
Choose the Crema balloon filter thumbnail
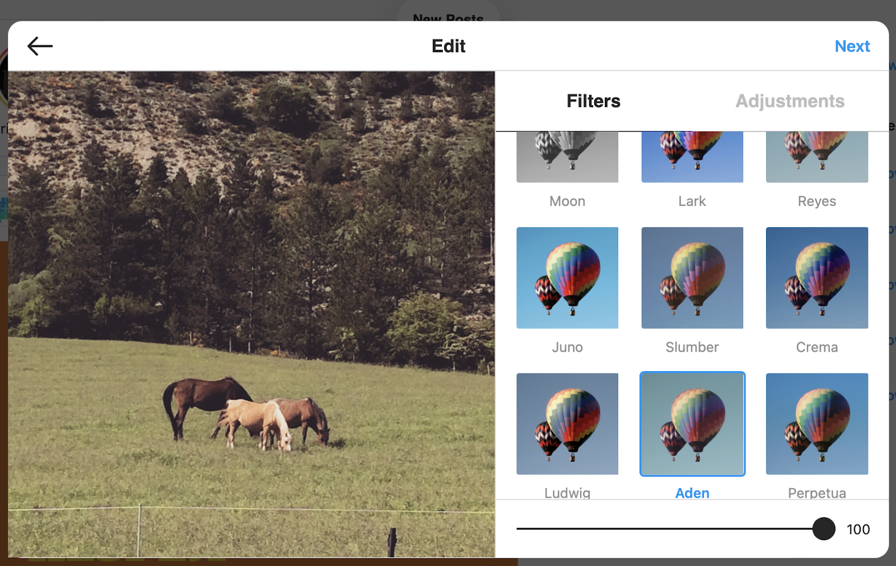[817, 278]
